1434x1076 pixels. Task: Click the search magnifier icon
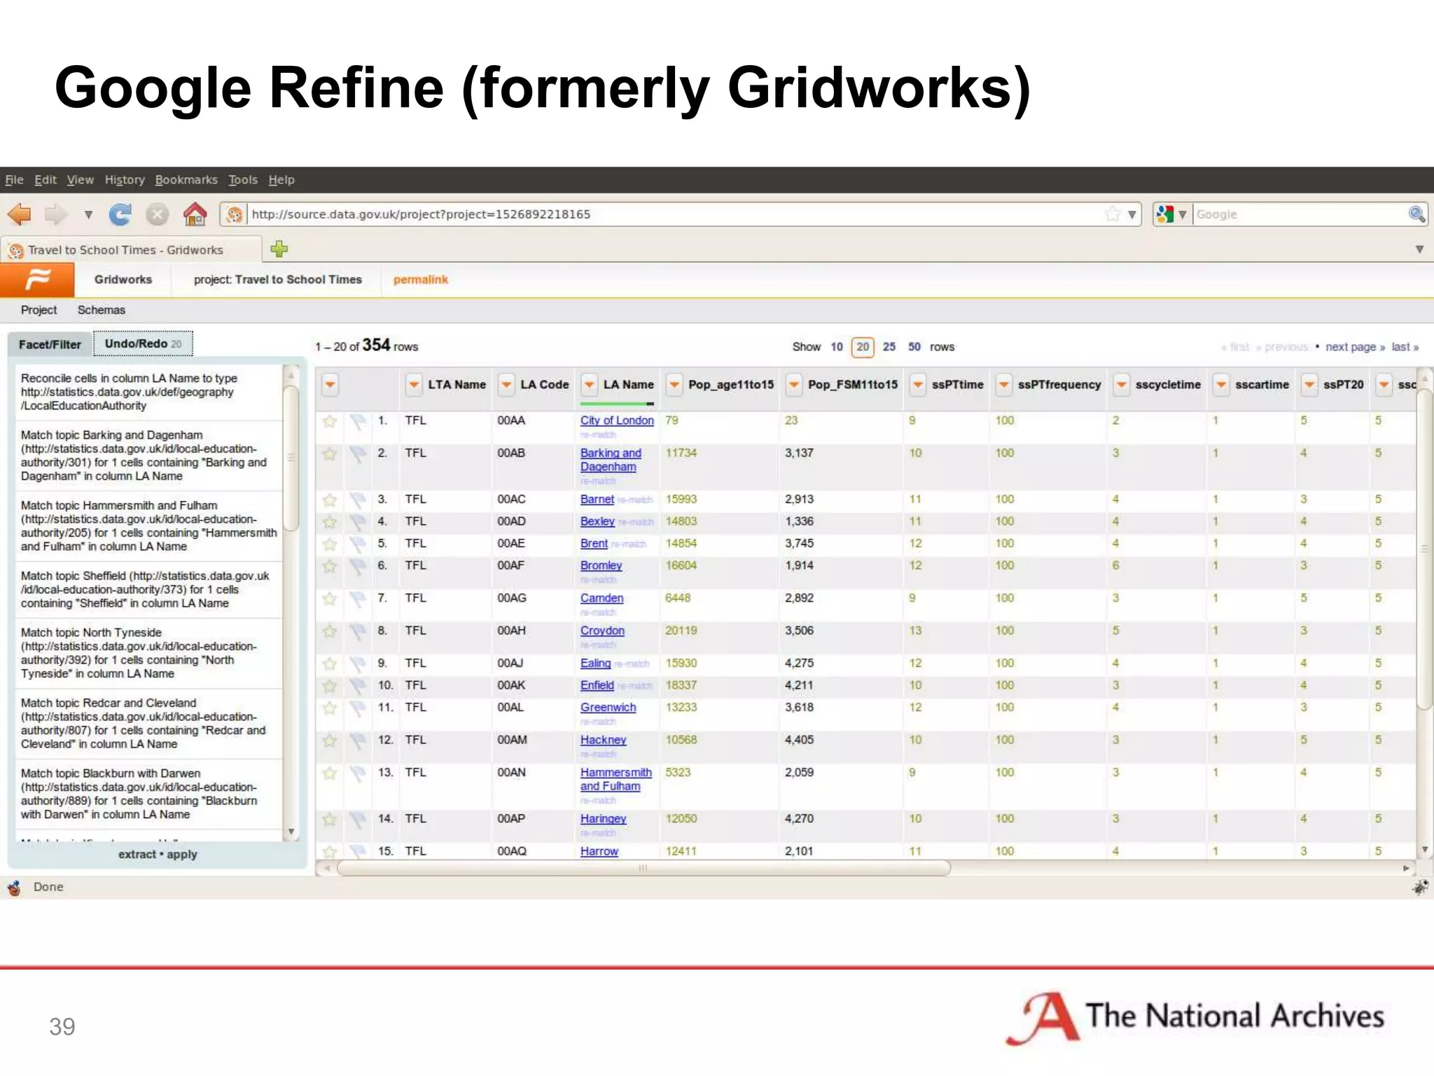point(1416,214)
